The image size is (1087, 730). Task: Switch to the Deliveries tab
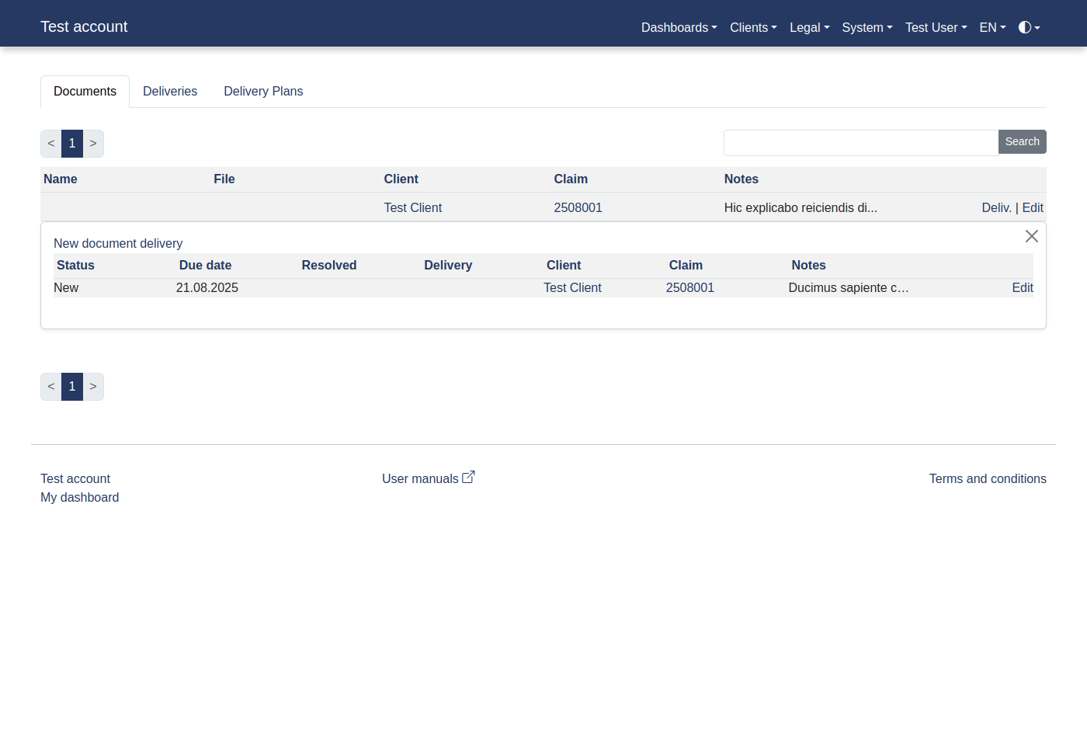click(x=170, y=91)
